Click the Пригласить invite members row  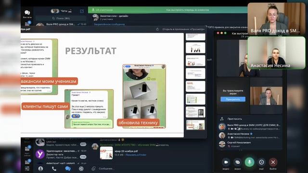249,119
